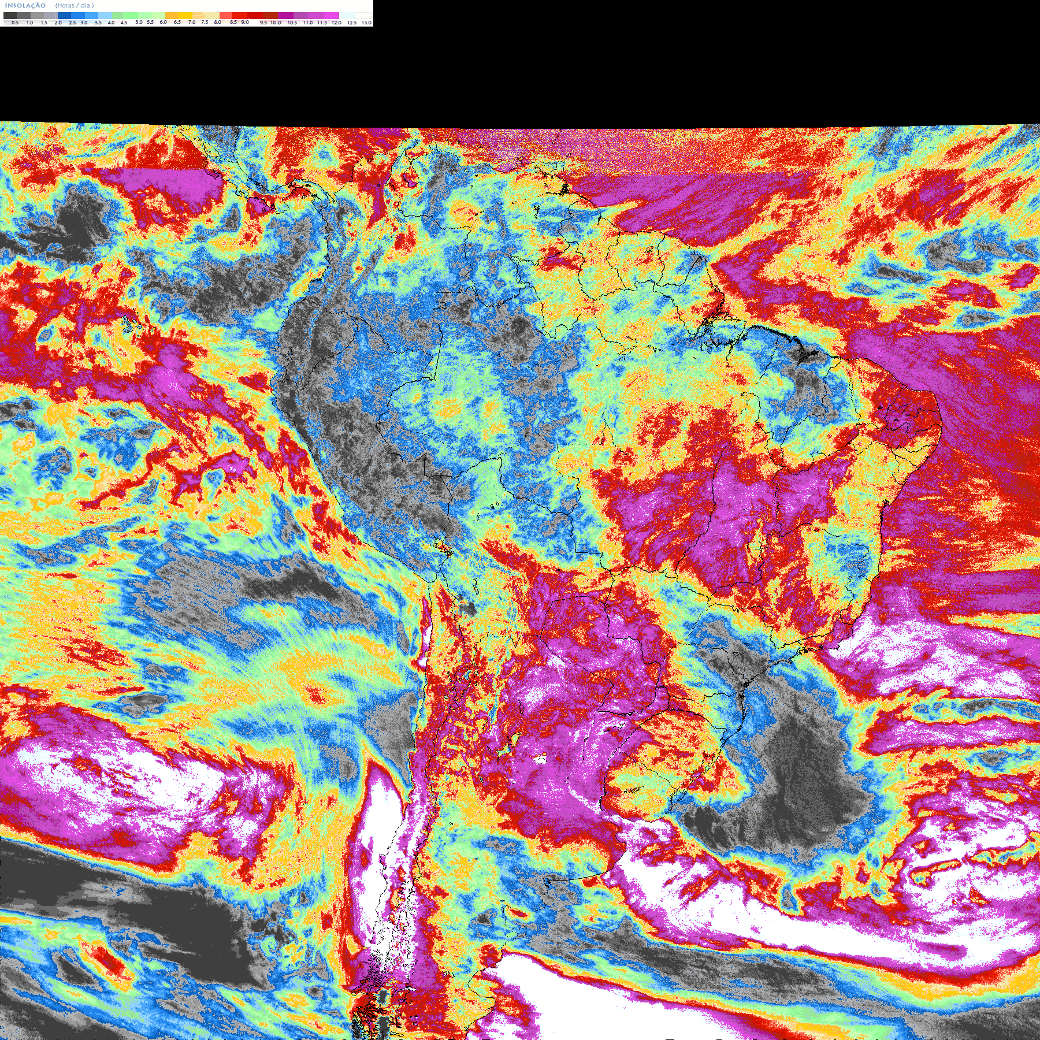Click the '3.0' legend value
Viewport: 1040px width, 1040px height.
click(84, 23)
